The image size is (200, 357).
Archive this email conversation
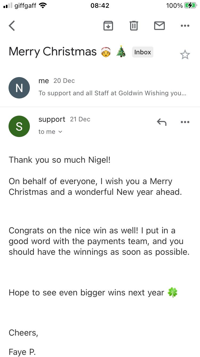click(108, 26)
